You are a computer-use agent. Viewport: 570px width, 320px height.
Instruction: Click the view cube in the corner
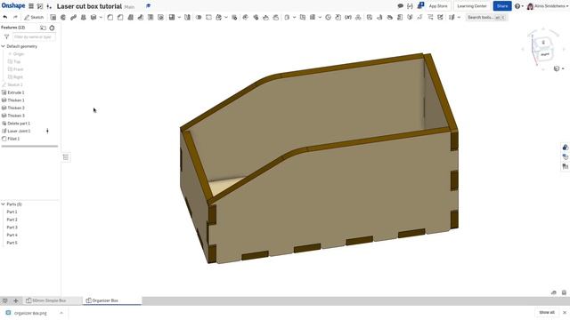[x=544, y=49]
